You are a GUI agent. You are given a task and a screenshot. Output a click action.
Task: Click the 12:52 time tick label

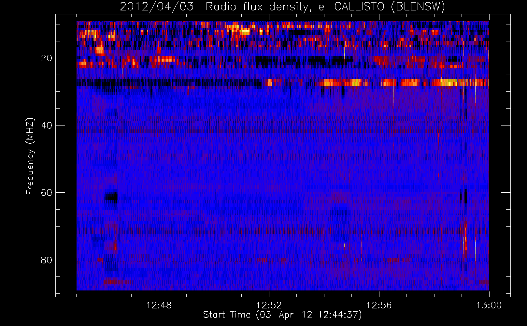pos(269,305)
